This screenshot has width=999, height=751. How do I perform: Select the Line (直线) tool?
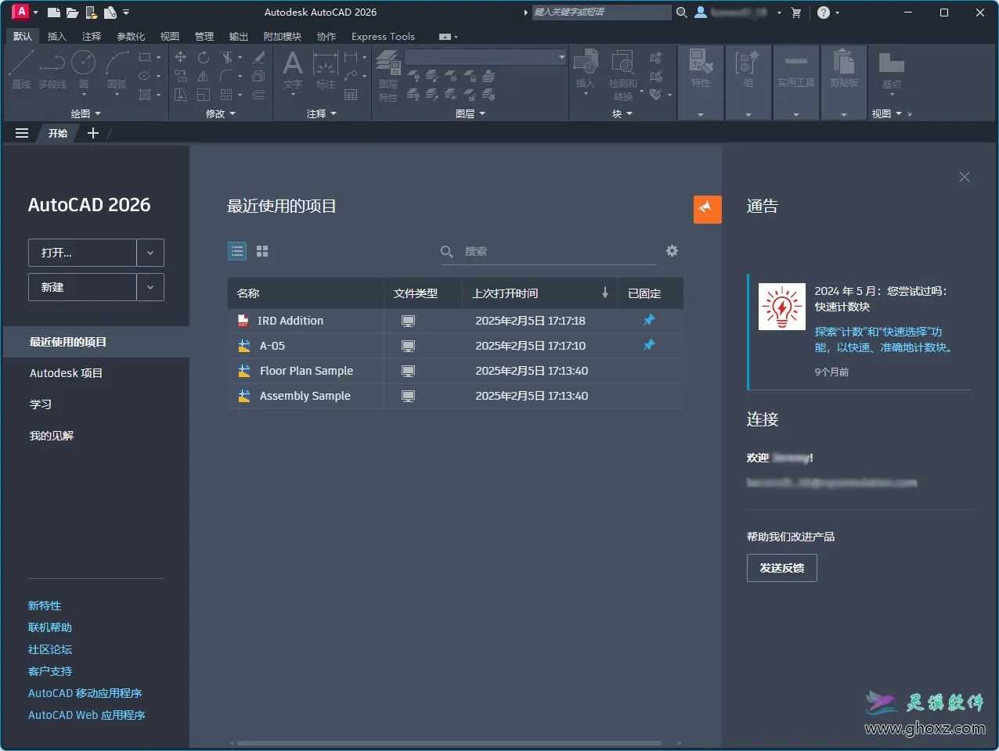click(x=21, y=70)
